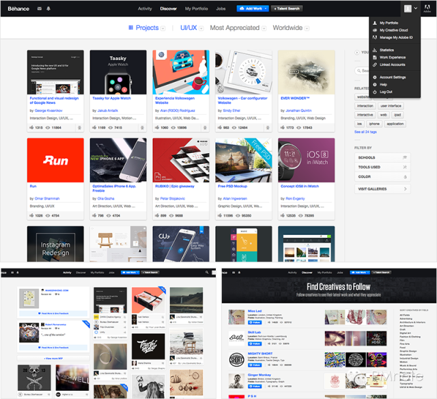Click the Color filter droplet icon
Screen dimensions: 437x399
pyautogui.click(x=405, y=177)
